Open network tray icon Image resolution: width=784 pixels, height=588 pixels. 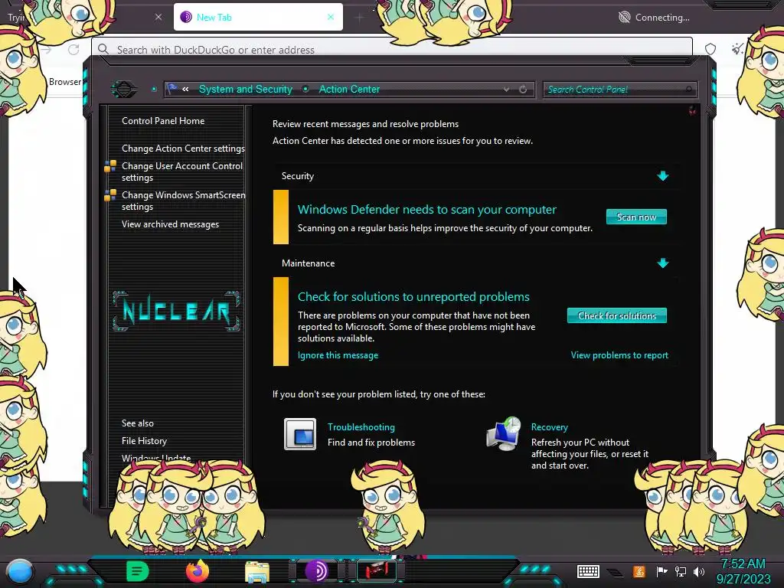(681, 571)
